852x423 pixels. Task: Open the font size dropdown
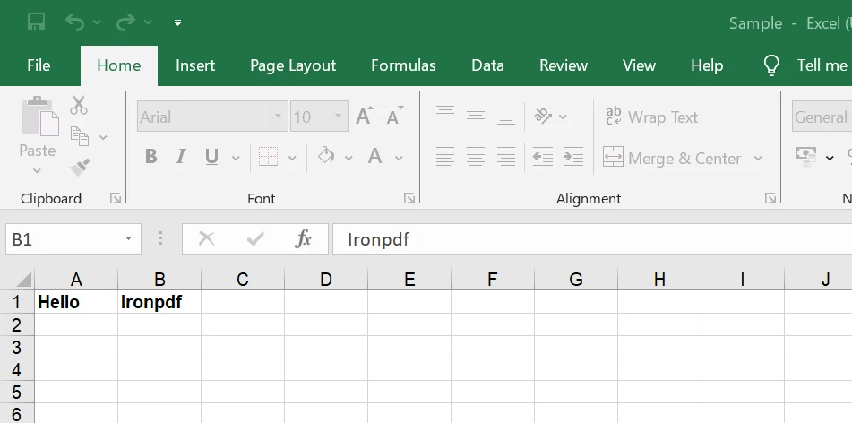(339, 117)
